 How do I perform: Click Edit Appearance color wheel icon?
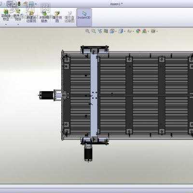138,31
